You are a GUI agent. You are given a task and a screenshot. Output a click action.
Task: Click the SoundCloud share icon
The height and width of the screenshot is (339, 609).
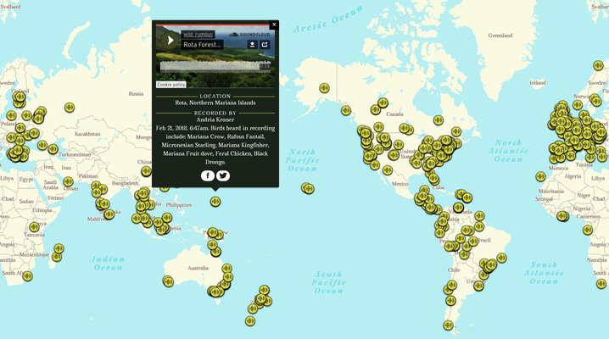click(265, 44)
